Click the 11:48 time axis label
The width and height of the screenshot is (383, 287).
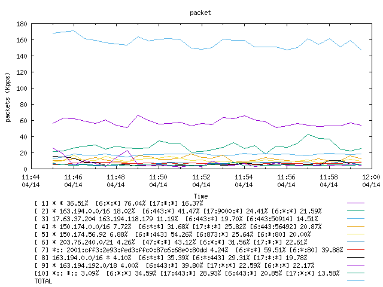pos(115,181)
